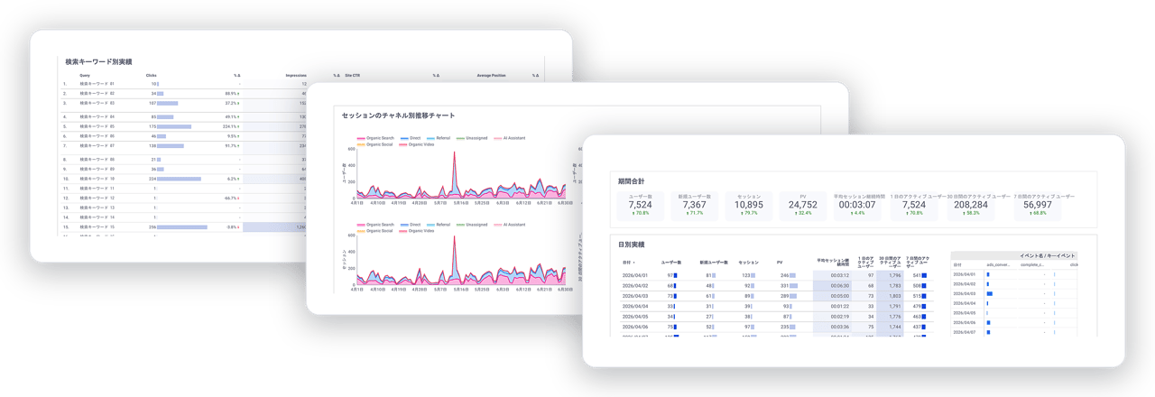Click the Impressions column header

296,76
